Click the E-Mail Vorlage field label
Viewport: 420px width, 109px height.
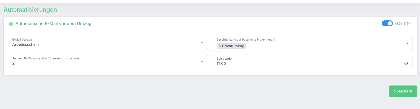pos(22,40)
